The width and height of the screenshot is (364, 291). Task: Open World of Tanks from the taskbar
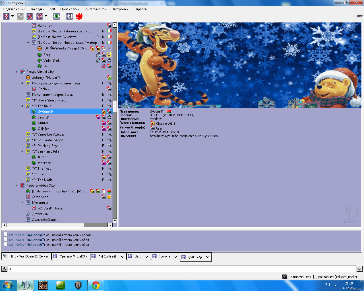tap(78, 285)
